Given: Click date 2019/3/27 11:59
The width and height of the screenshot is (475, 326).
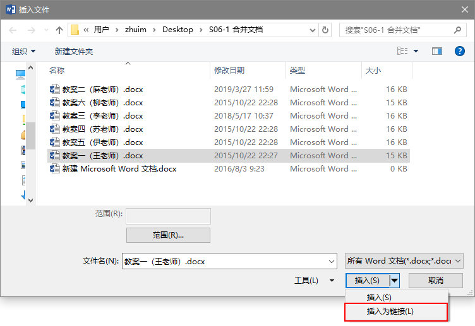Looking at the screenshot, I should [x=244, y=90].
